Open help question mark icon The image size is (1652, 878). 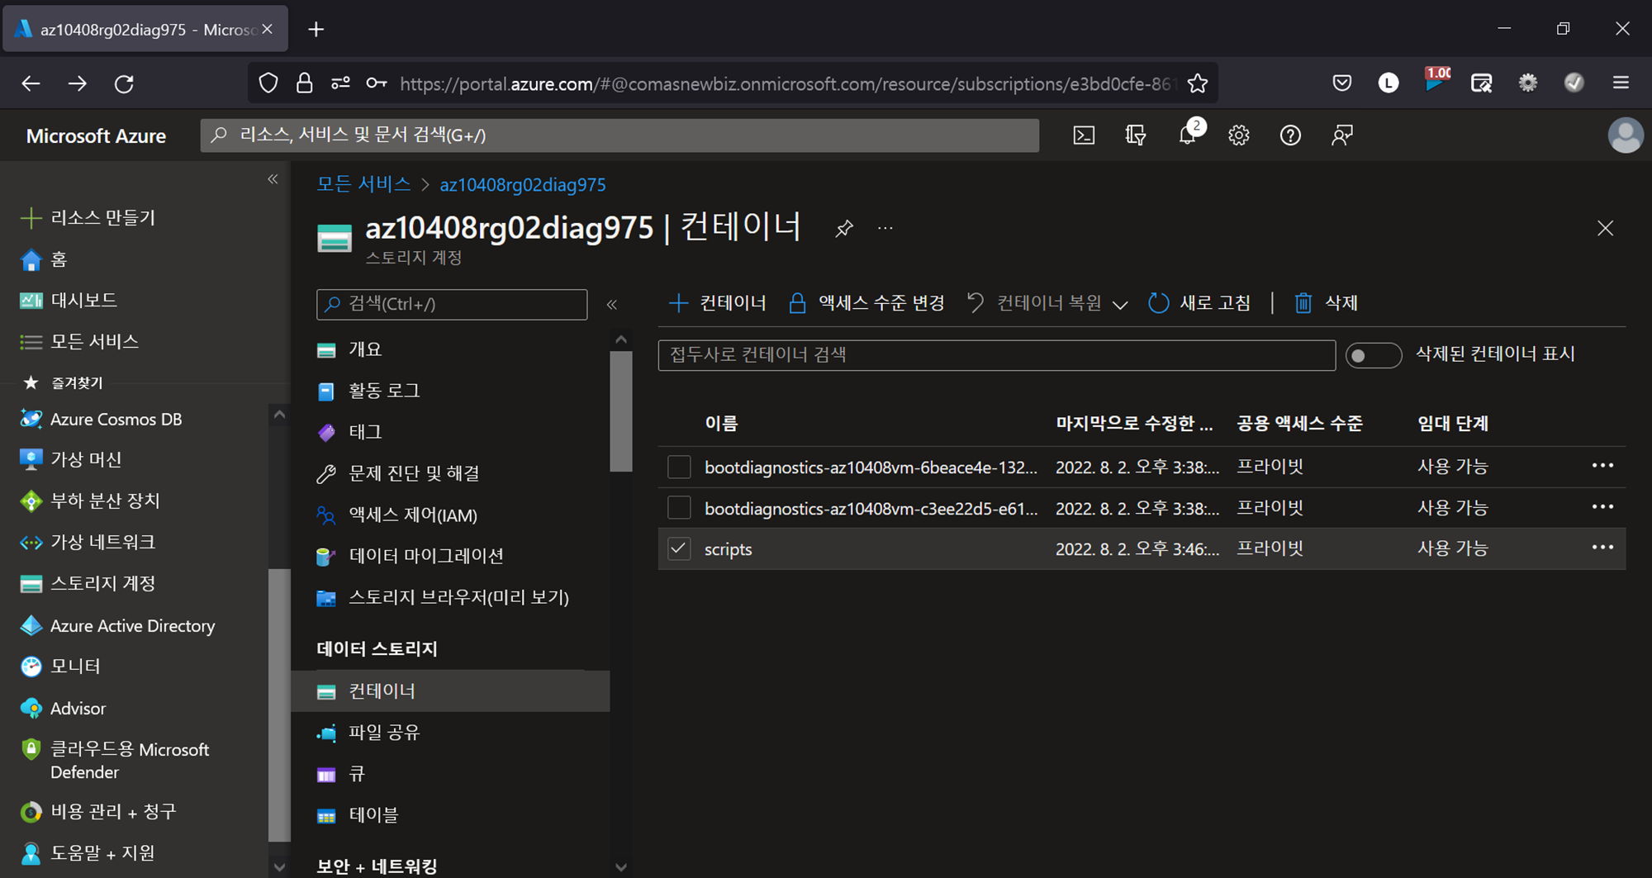click(1290, 135)
